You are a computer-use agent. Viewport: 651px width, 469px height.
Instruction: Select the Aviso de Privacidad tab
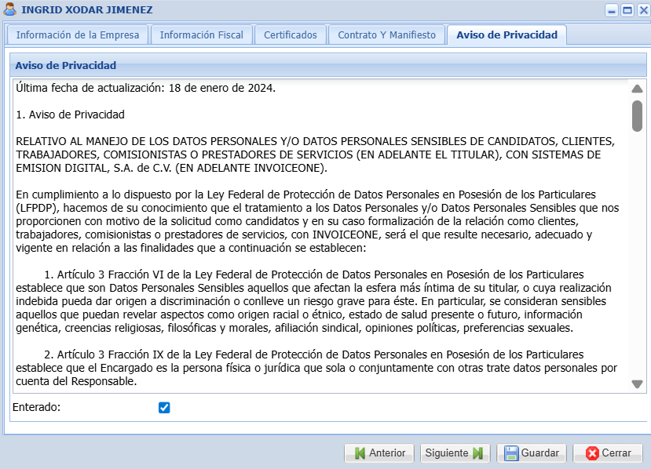(x=507, y=35)
